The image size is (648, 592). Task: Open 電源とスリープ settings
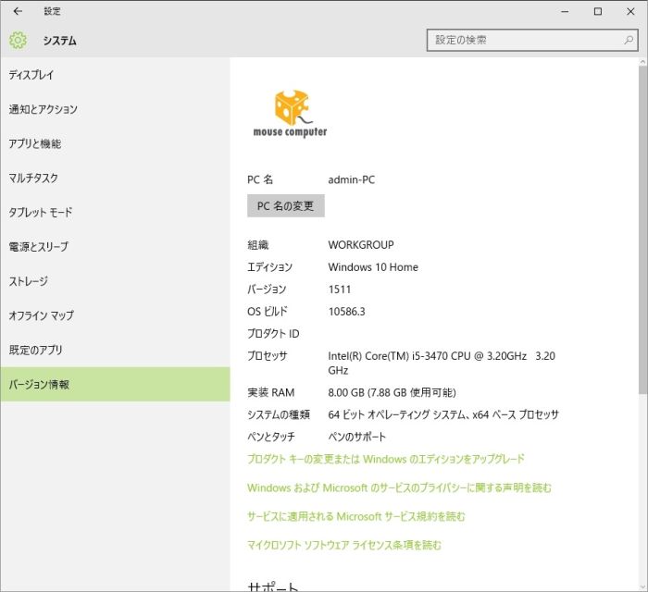tap(39, 247)
